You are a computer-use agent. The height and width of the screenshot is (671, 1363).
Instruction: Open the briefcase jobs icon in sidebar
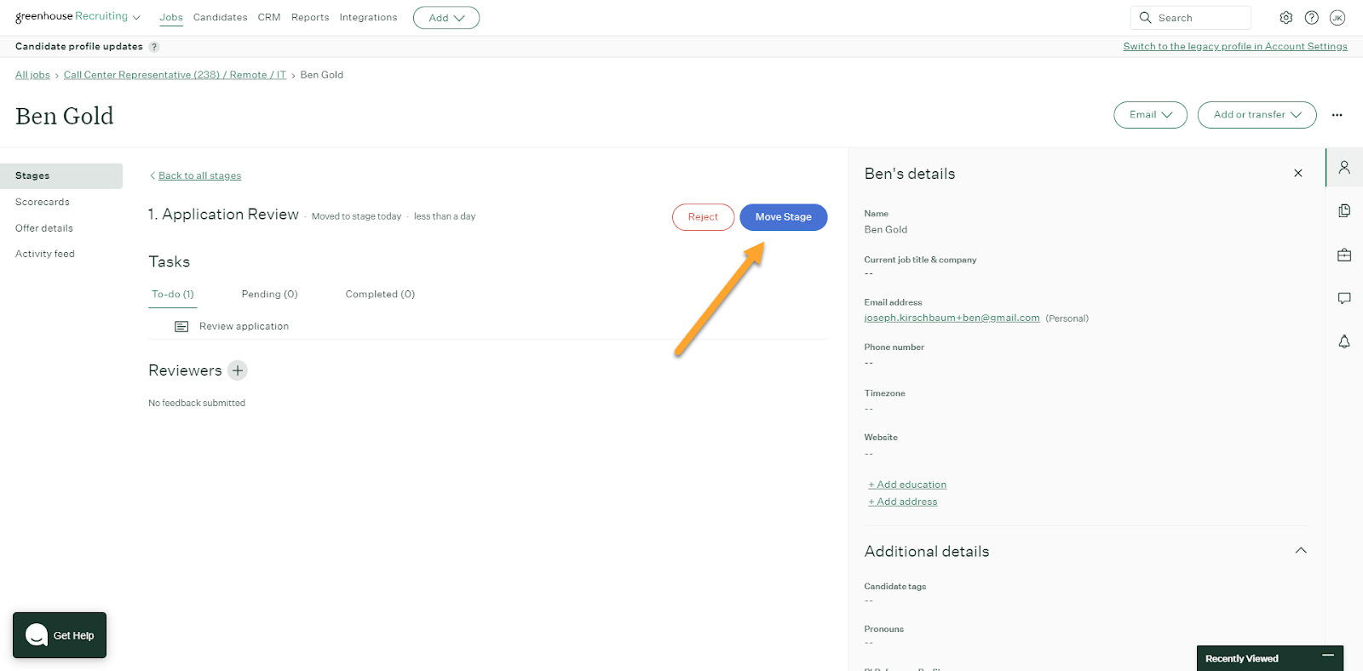(1344, 255)
